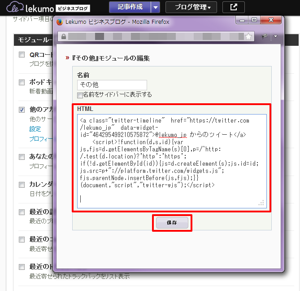Open the external-link view blog icon
This screenshot has width=300, height=291.
[x=234, y=7]
